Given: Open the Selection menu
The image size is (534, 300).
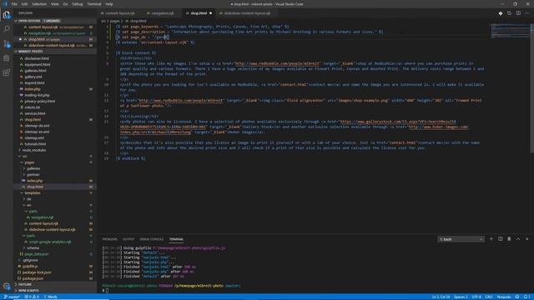Looking at the screenshot, I should pos(39,4).
